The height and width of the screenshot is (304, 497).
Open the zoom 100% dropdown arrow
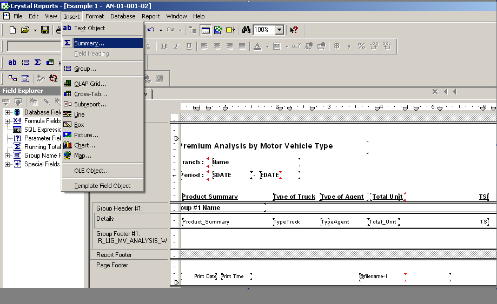(279, 30)
